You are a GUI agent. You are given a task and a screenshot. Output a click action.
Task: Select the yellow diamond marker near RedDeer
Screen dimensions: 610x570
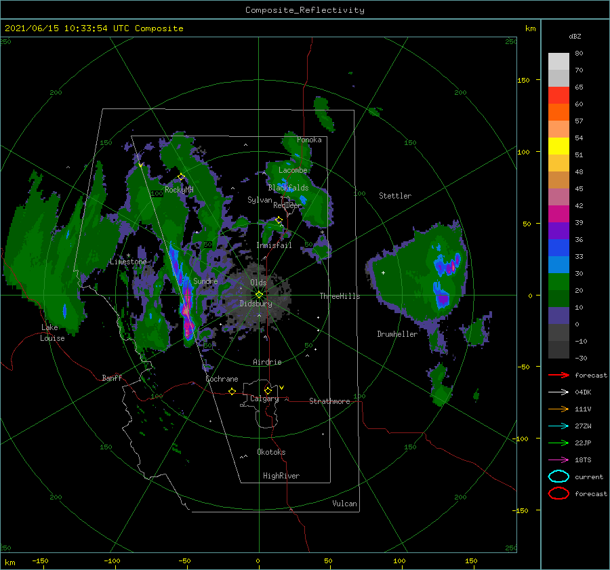279,220
